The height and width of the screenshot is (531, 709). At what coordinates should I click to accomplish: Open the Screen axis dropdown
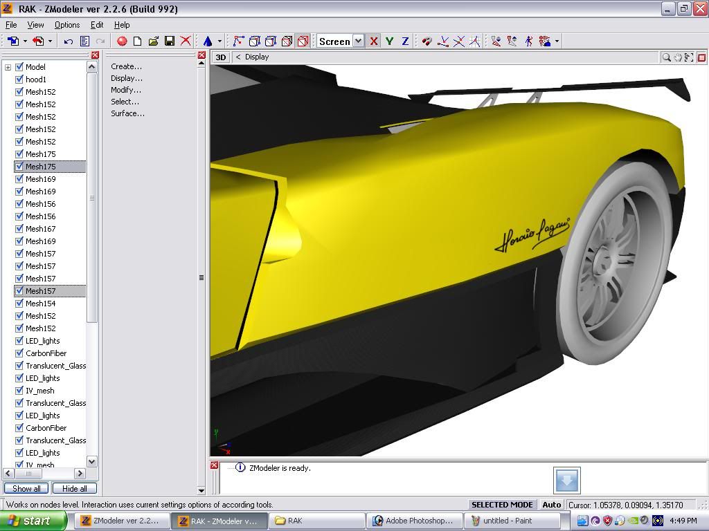coord(358,41)
